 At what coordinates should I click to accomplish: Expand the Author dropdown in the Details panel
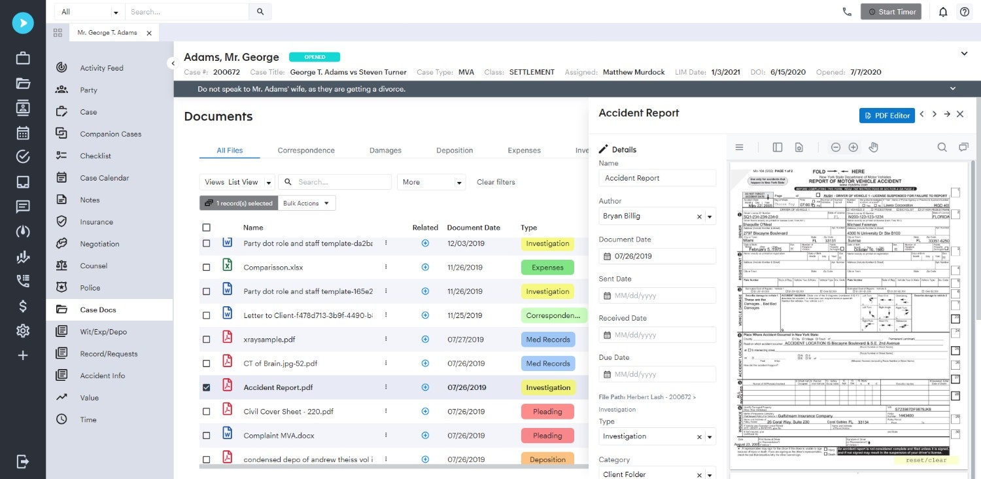coord(710,216)
